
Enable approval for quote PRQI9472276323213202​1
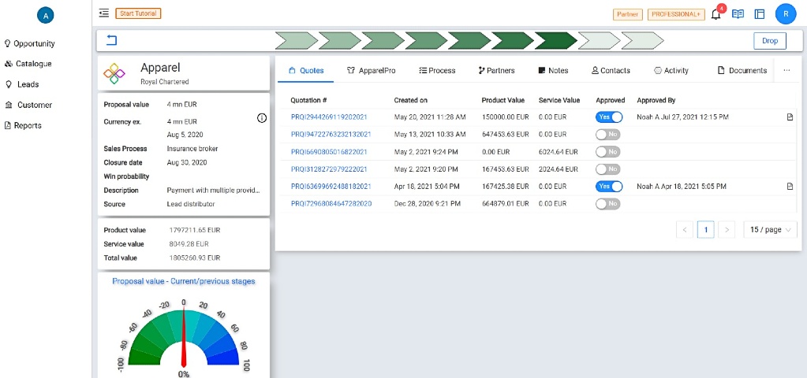[608, 135]
